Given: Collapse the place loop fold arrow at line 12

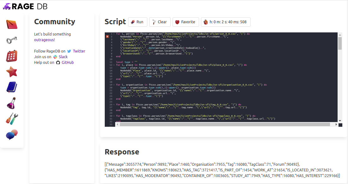Looking at the screenshot, I should 114,65.
